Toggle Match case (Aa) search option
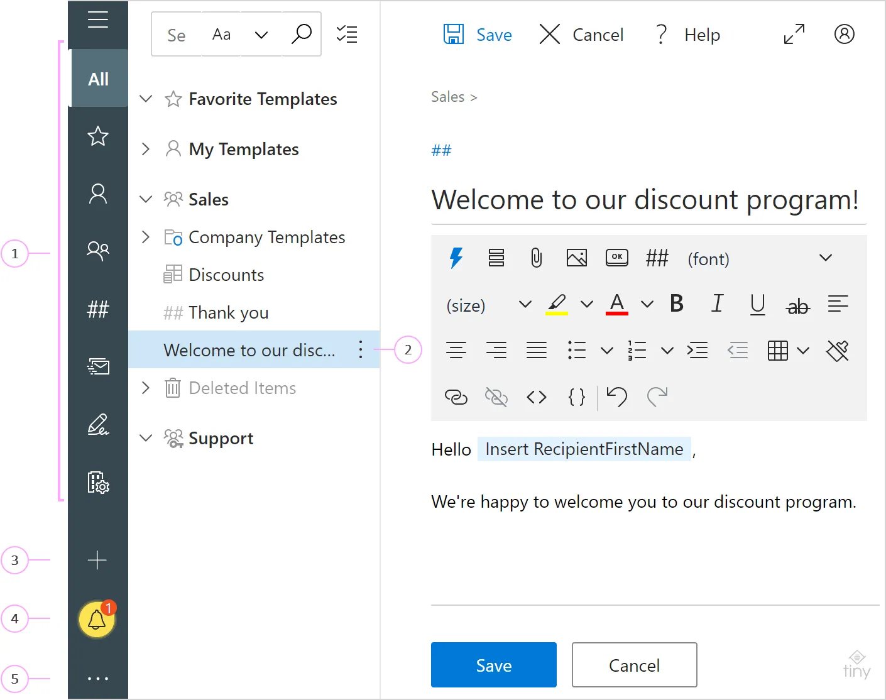Viewport: 886px width, 700px height. pyautogui.click(x=221, y=35)
